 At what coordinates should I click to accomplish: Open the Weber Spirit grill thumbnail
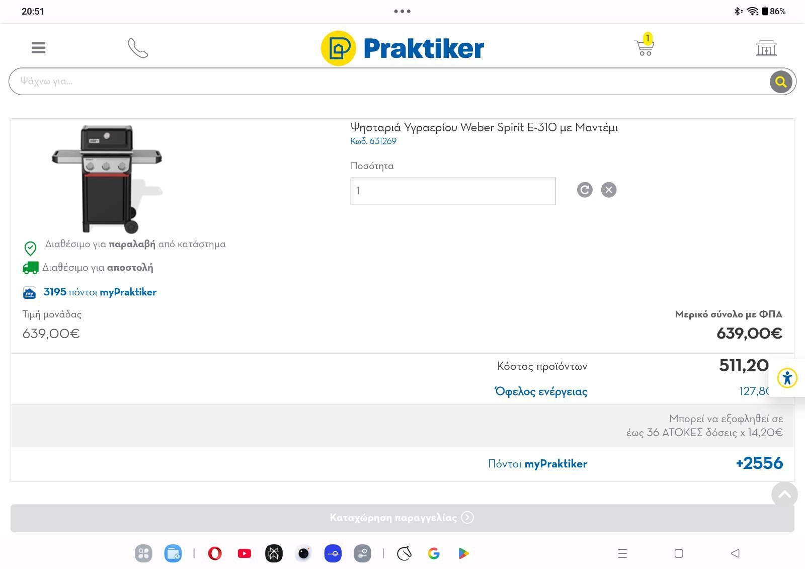107,178
